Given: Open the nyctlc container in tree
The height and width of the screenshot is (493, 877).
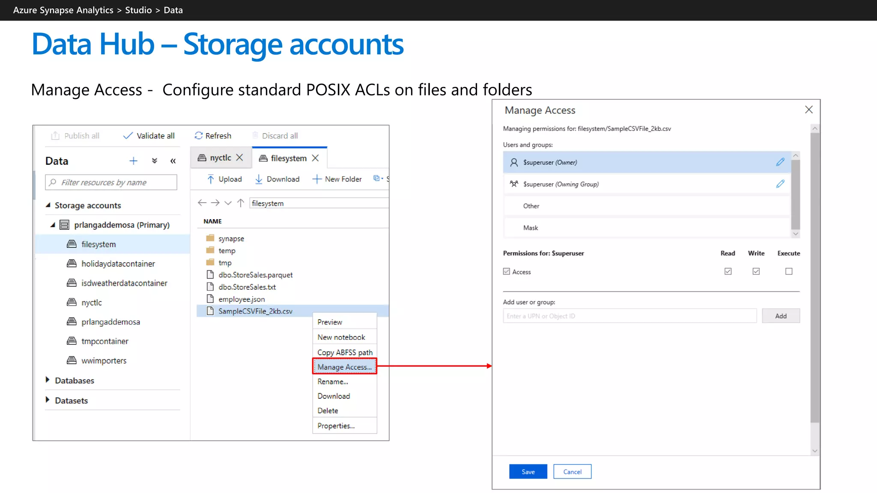Looking at the screenshot, I should point(92,303).
